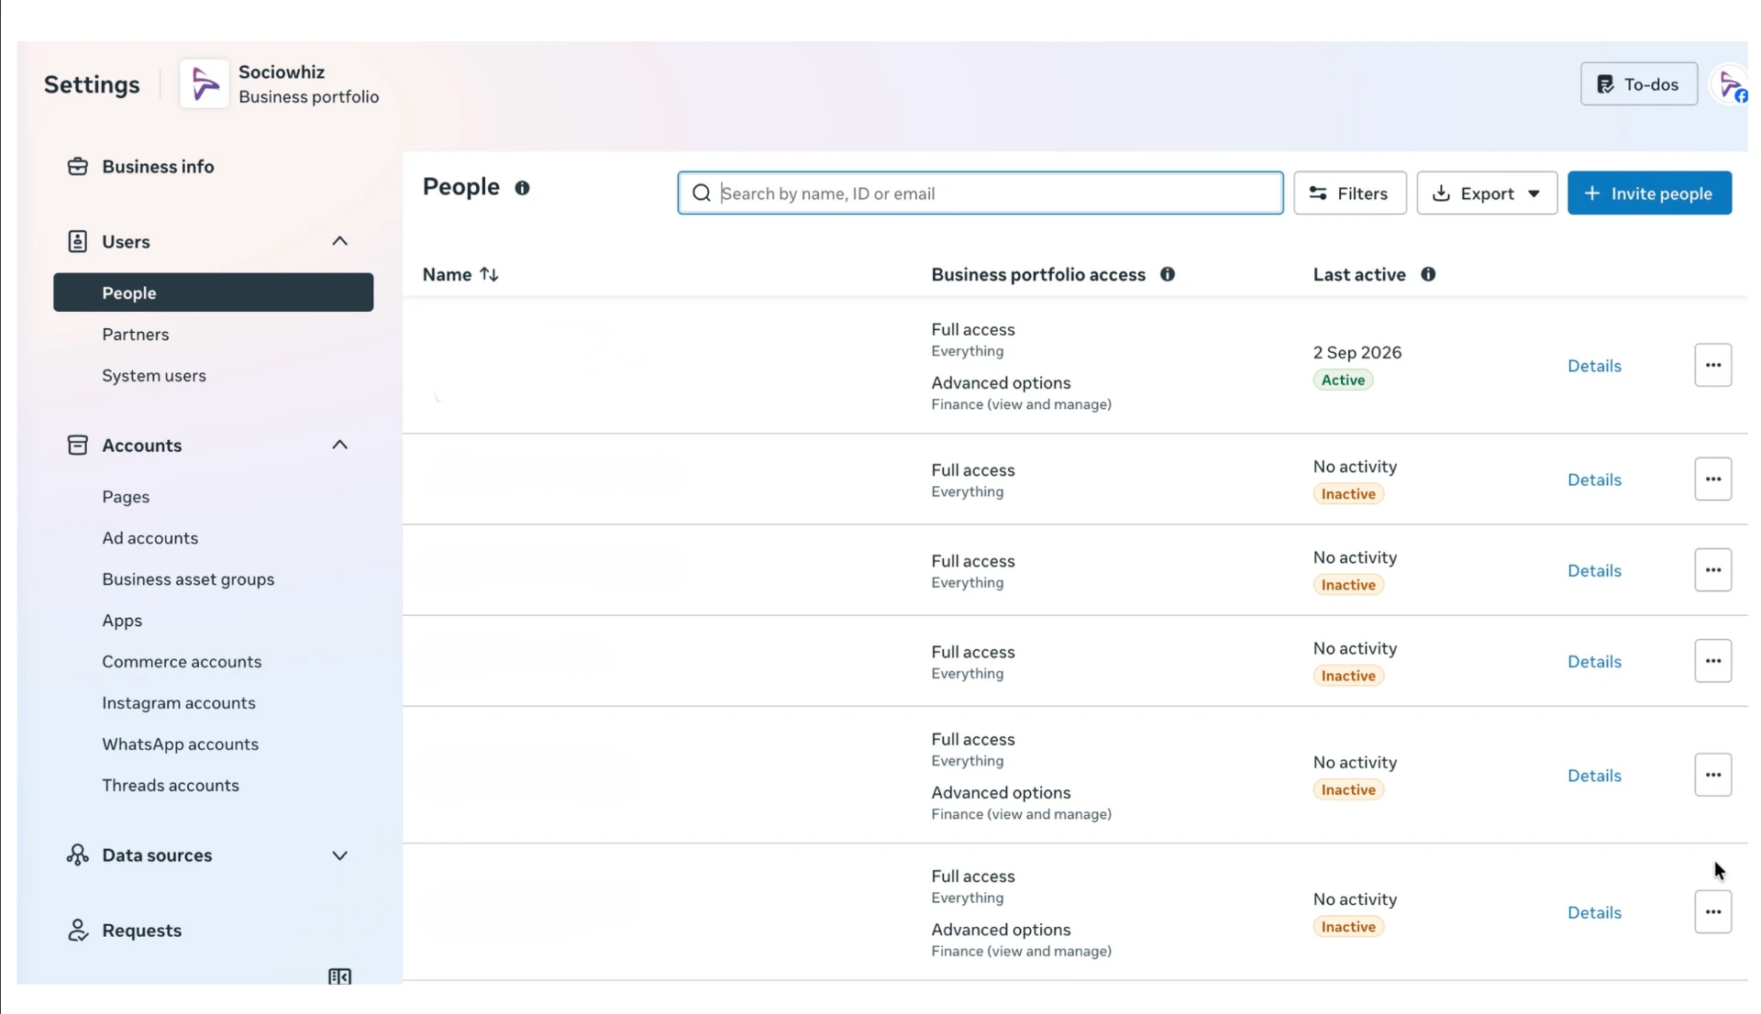This screenshot has height=1014, width=1761.
Task: Open Details for the first Inactive user
Action: point(1594,479)
